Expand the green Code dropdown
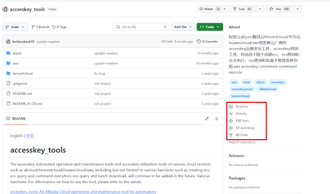The width and height of the screenshot is (330, 194). pos(209,27)
